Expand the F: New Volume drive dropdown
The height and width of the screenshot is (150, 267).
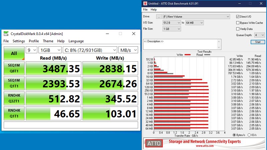click(x=196, y=17)
